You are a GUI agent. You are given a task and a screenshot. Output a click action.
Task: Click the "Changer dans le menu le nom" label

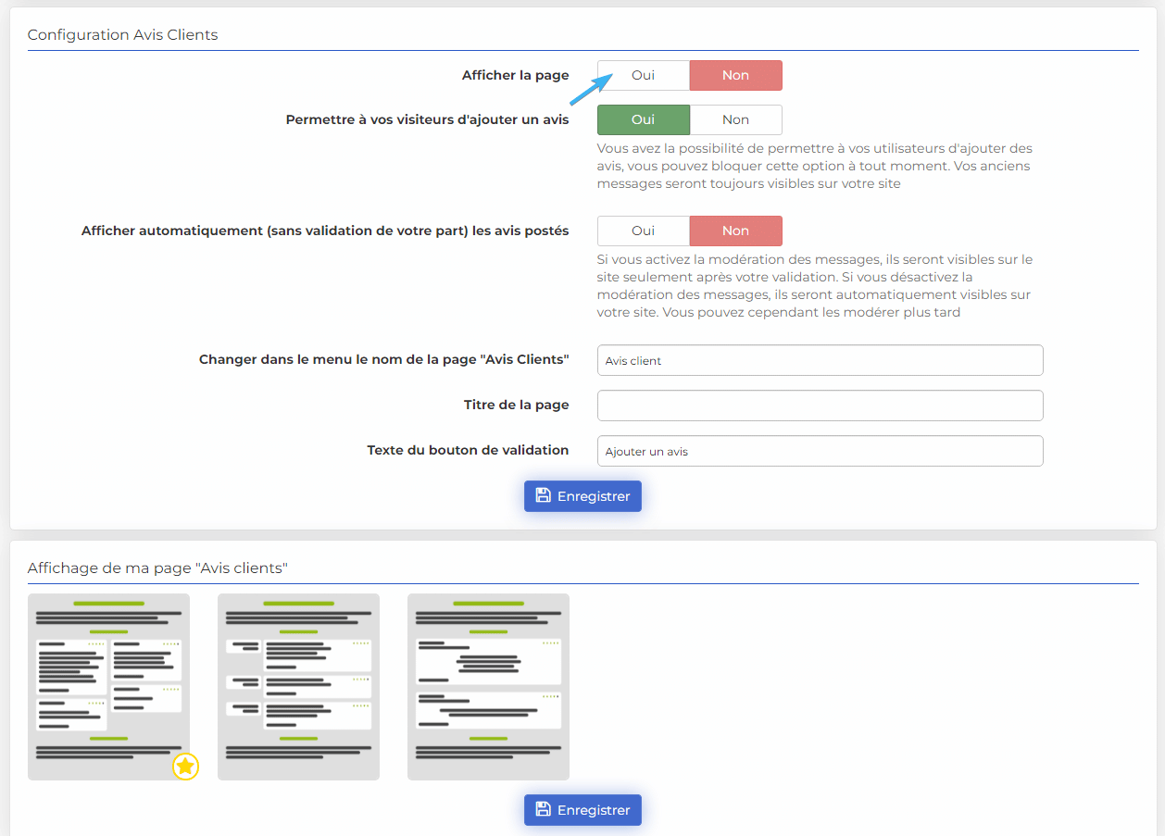[x=384, y=359]
